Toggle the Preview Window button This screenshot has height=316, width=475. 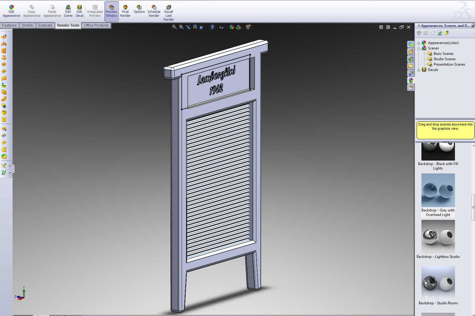[x=111, y=11]
